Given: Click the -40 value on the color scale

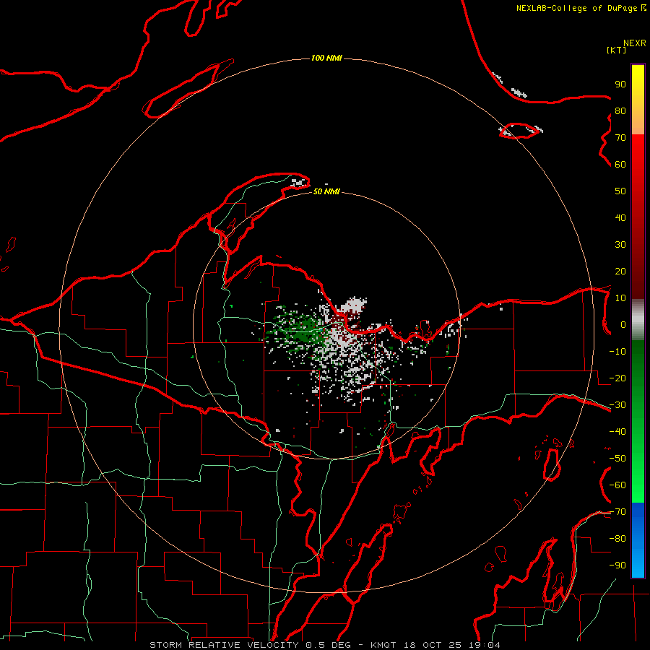Looking at the screenshot, I should [617, 432].
